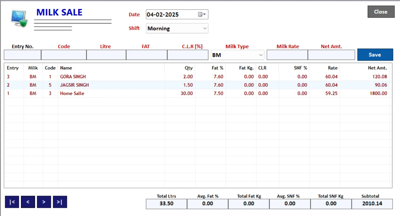Screen dimensions: 400x216
Task: Click net amount 90.06
Action: pyautogui.click(x=381, y=85)
